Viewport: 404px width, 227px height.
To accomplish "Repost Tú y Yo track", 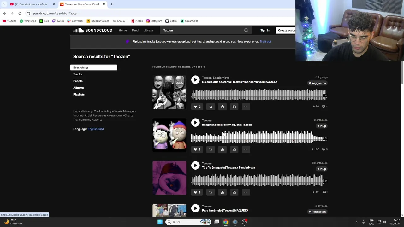I will [211, 192].
